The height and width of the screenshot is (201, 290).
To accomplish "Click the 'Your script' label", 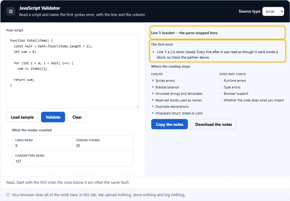I will tap(14, 30).
